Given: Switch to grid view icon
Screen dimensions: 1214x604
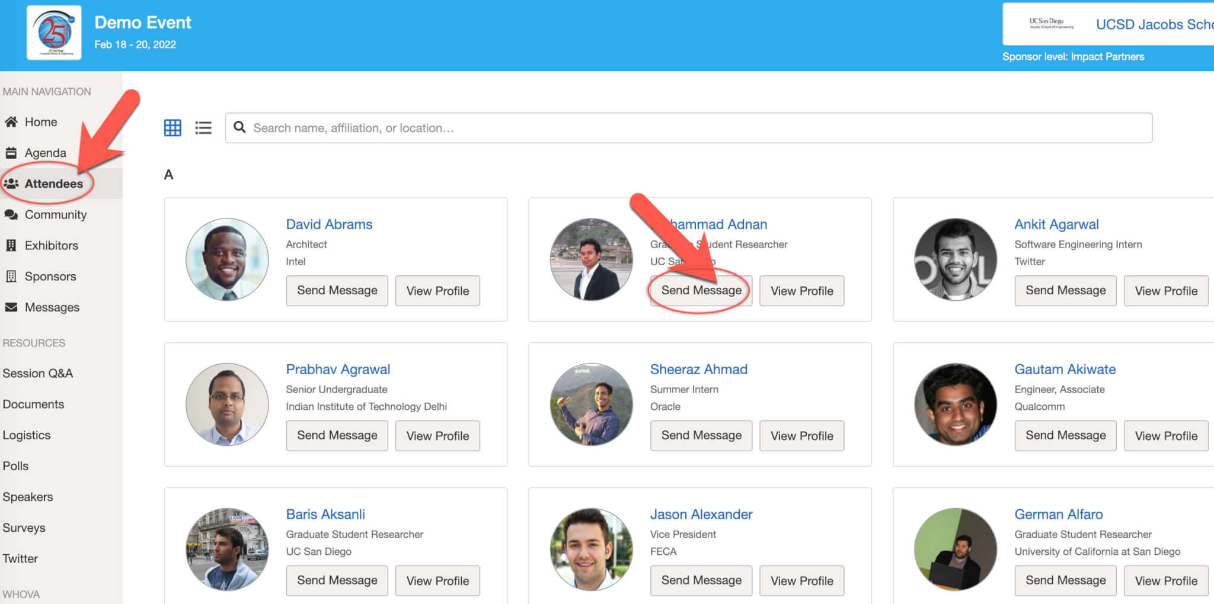Looking at the screenshot, I should coord(172,128).
